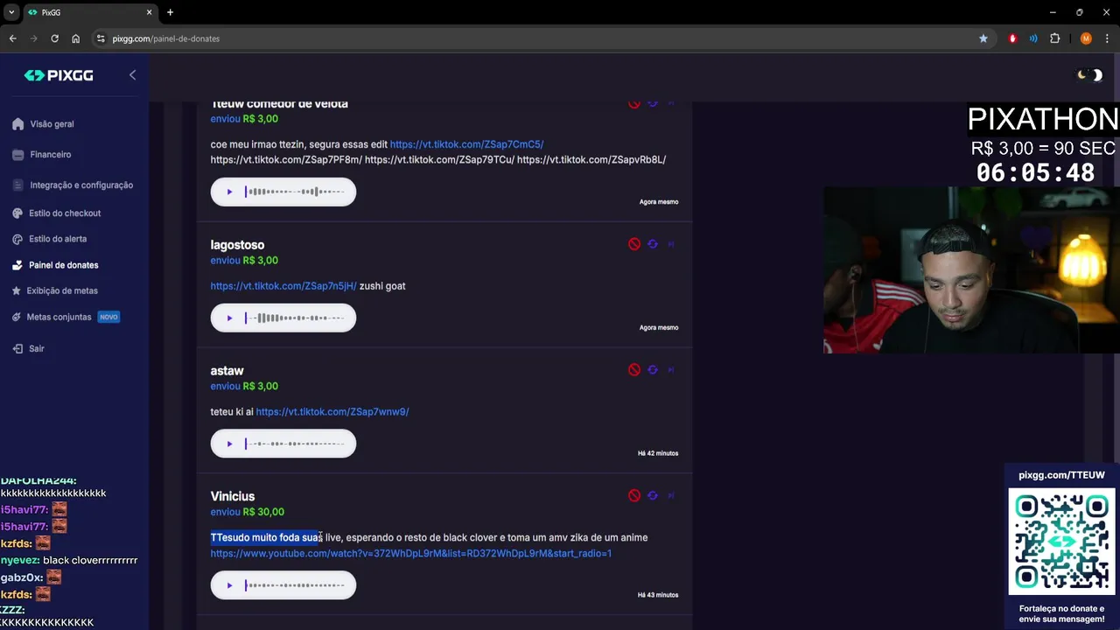Open the browser home page button
The image size is (1120, 630).
(75, 38)
